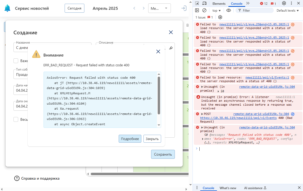Toggle live expression eye icon
The width and height of the screenshot is (303, 191).
pyautogui.click(x=229, y=11)
